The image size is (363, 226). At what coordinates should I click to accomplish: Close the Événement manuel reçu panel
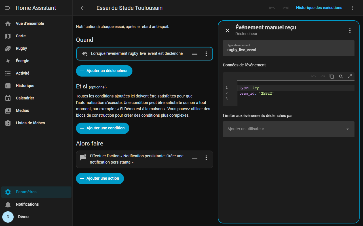[227, 31]
